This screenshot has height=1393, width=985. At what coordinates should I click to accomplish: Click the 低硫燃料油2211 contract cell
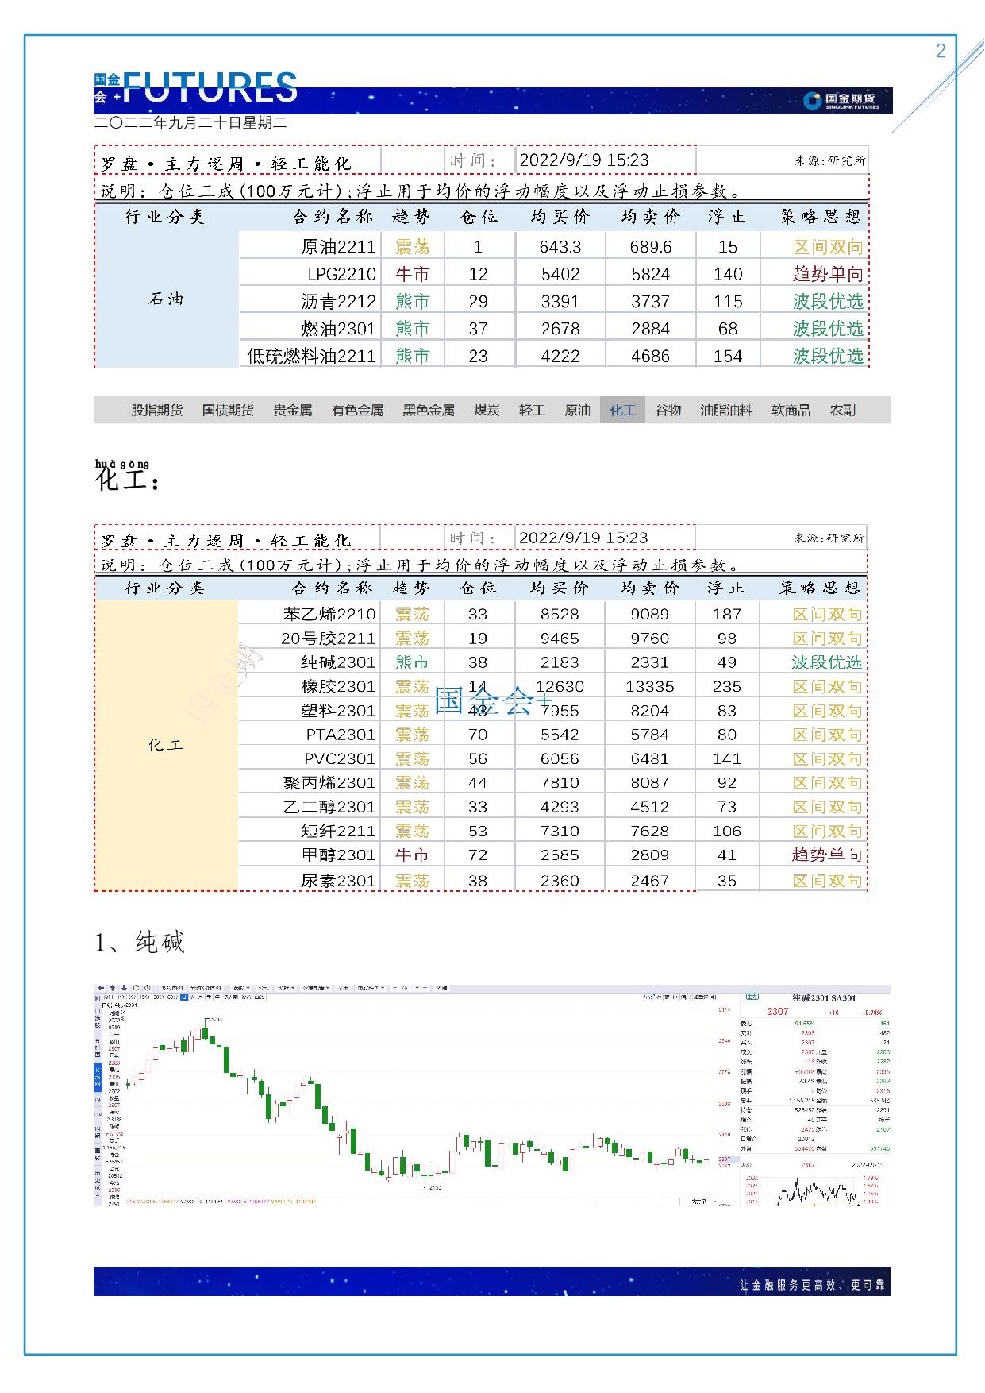tap(311, 355)
